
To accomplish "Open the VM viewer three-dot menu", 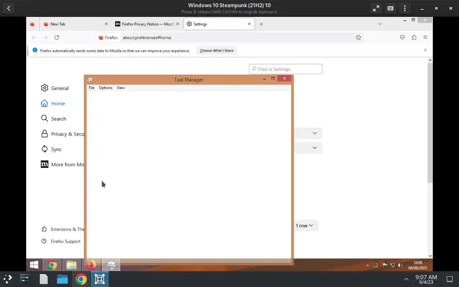I will point(405,8).
